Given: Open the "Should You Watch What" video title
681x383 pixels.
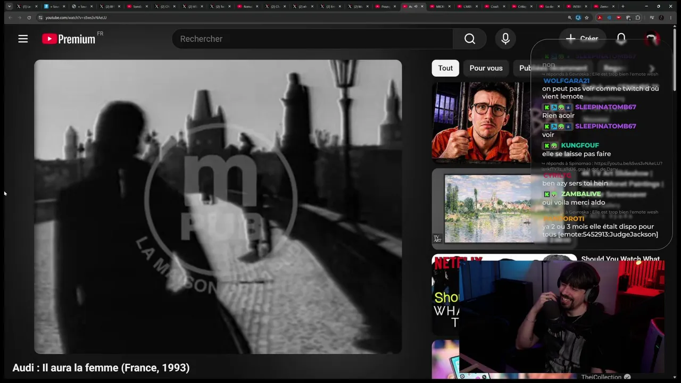Looking at the screenshot, I should [x=620, y=259].
